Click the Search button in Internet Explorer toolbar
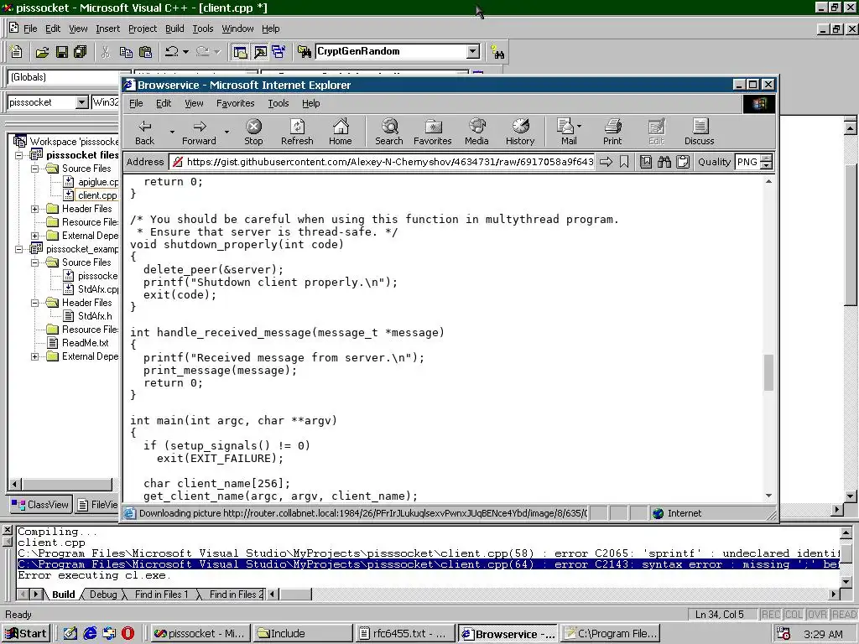 tap(389, 132)
